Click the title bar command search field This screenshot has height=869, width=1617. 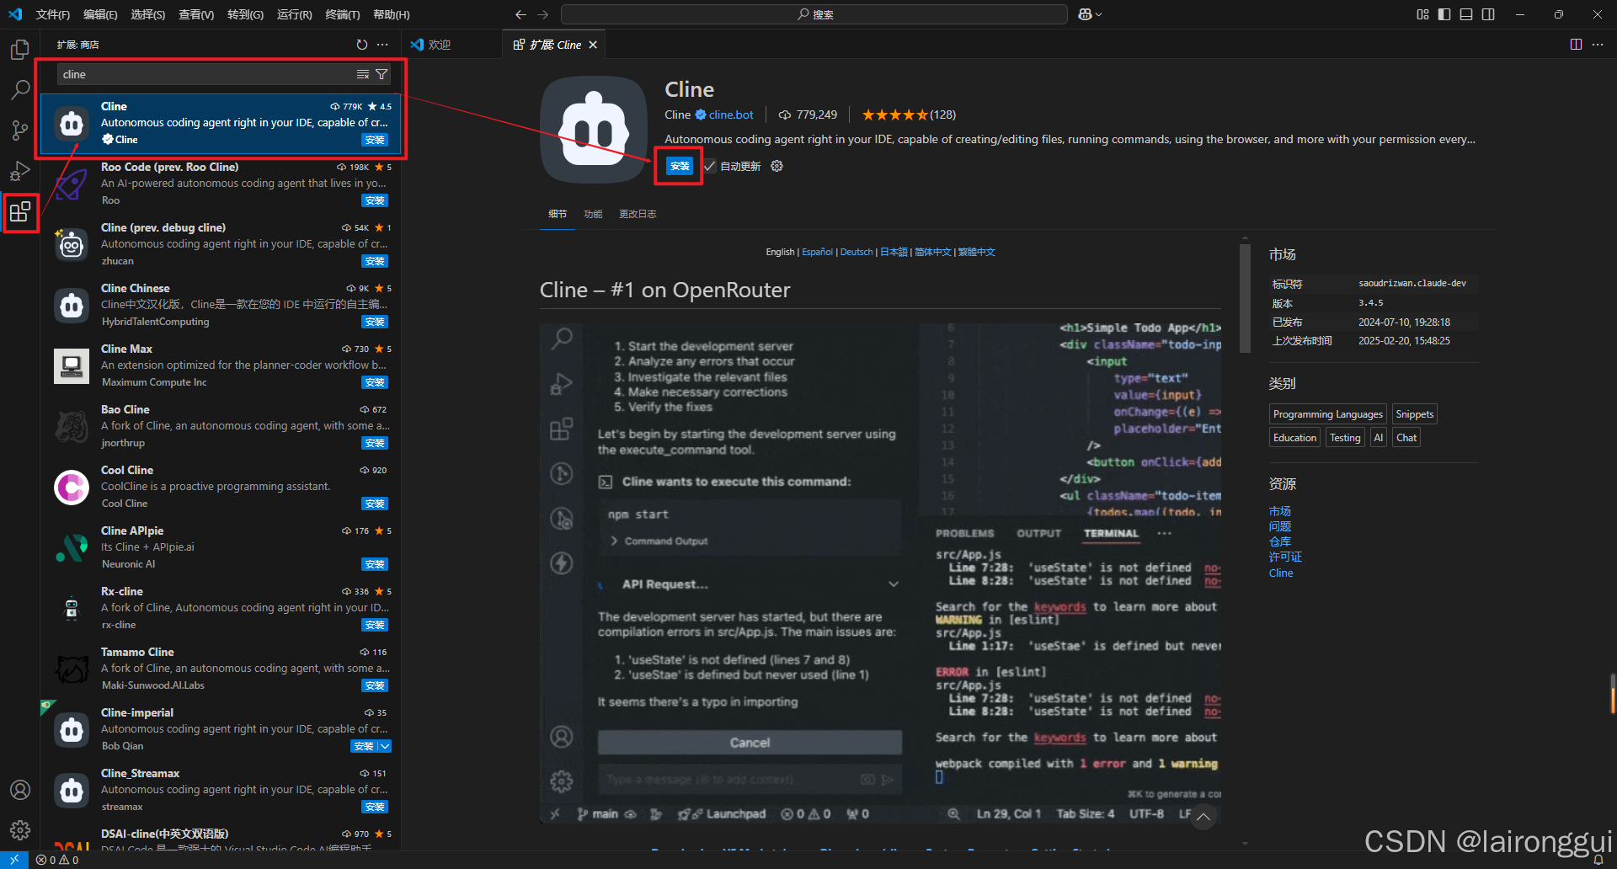[814, 14]
